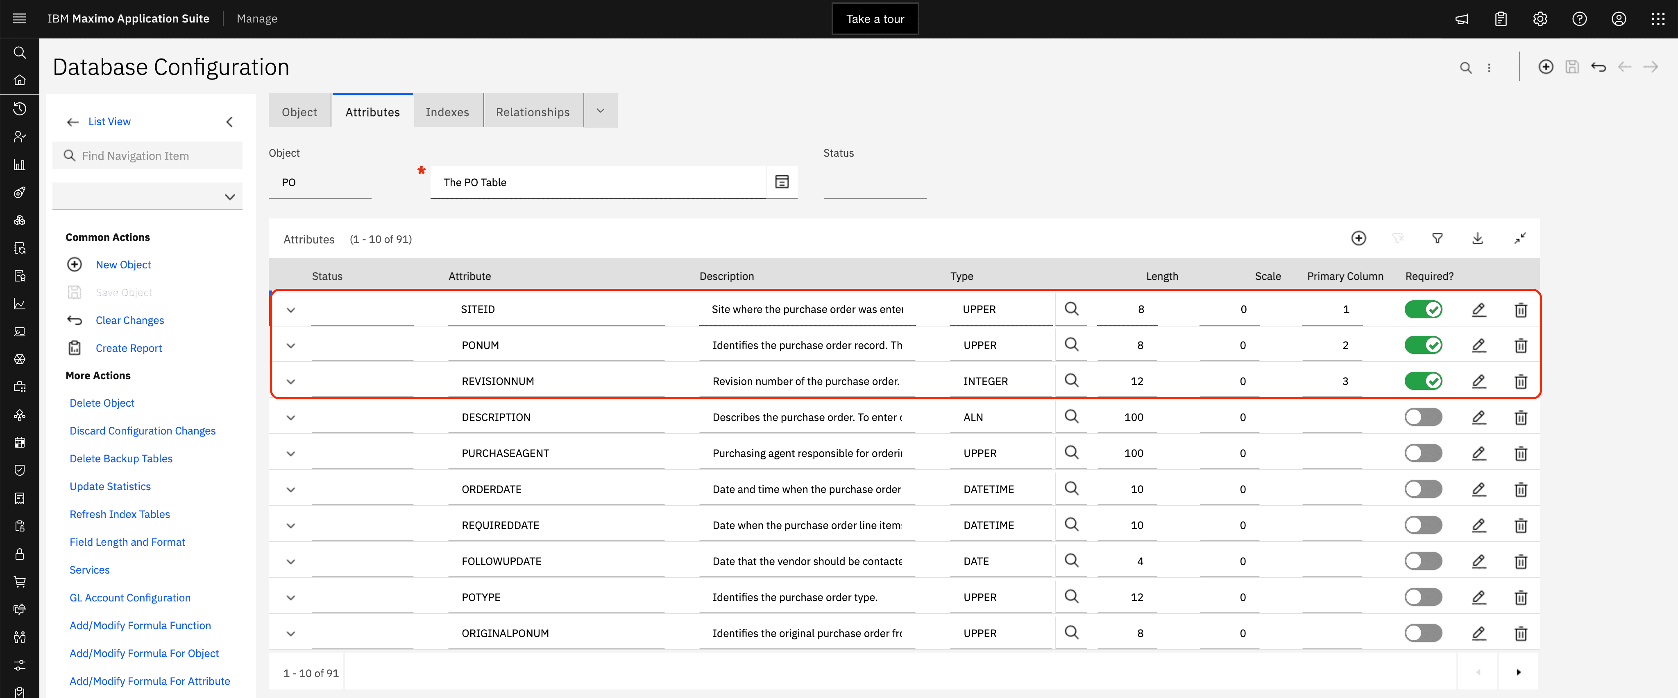
Task: Open the hamburger navigation menu
Action: (x=20, y=19)
